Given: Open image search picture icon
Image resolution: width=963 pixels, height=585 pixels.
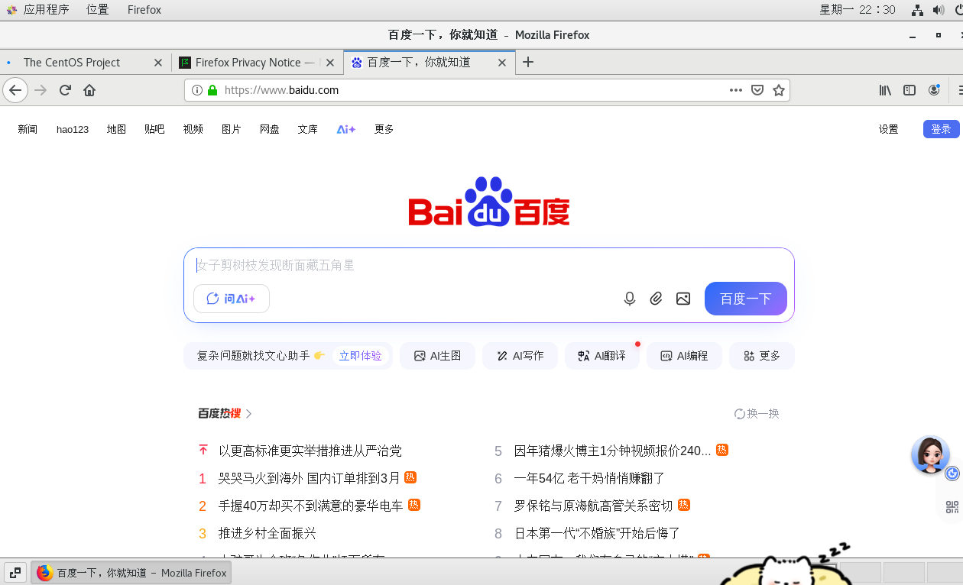Looking at the screenshot, I should click(x=683, y=299).
